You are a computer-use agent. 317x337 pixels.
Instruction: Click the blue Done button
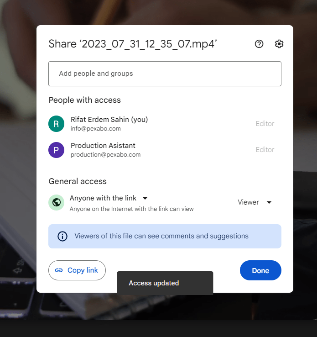click(x=260, y=270)
